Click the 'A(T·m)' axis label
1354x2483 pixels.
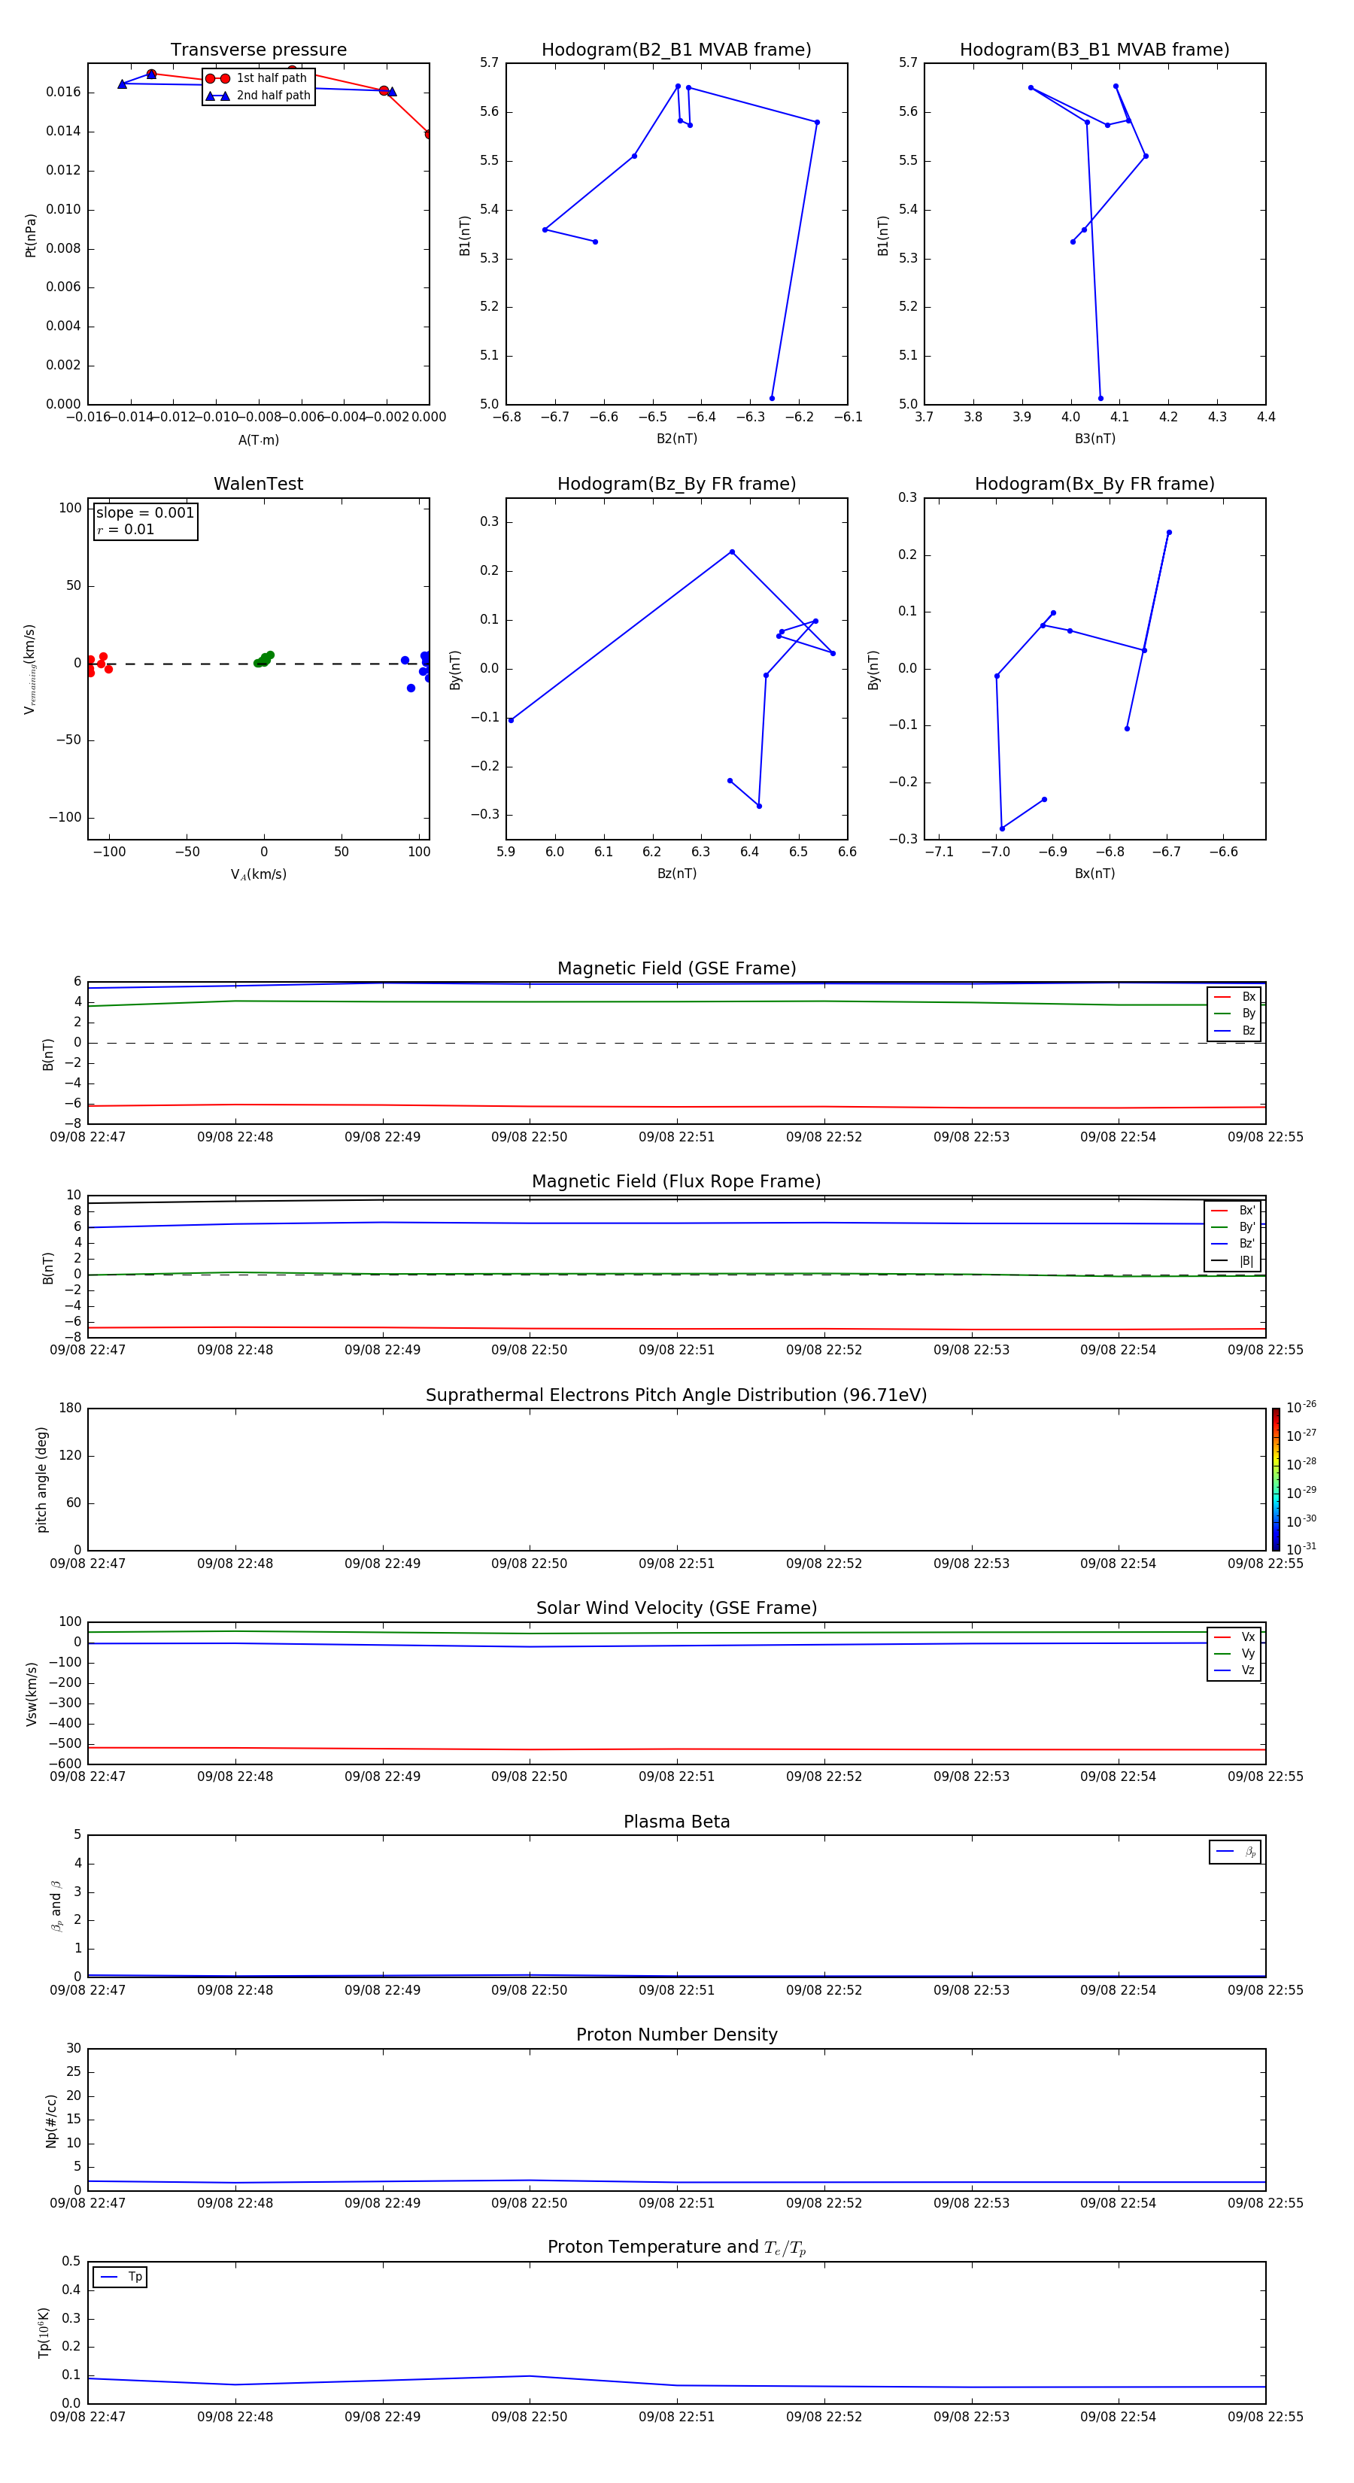[258, 439]
